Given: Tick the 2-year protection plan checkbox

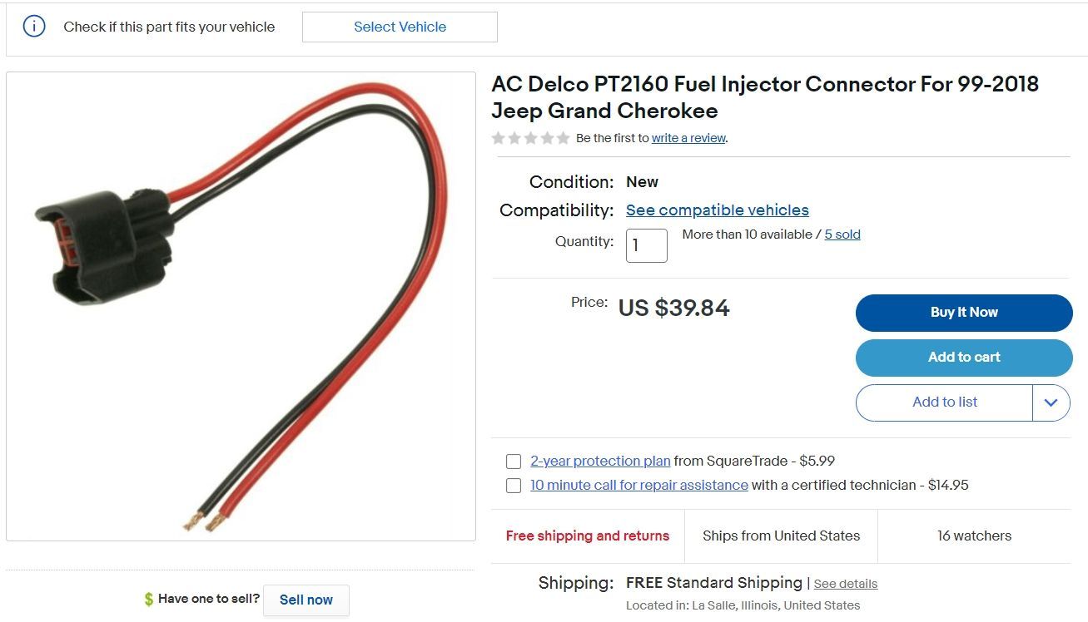Looking at the screenshot, I should coord(514,462).
